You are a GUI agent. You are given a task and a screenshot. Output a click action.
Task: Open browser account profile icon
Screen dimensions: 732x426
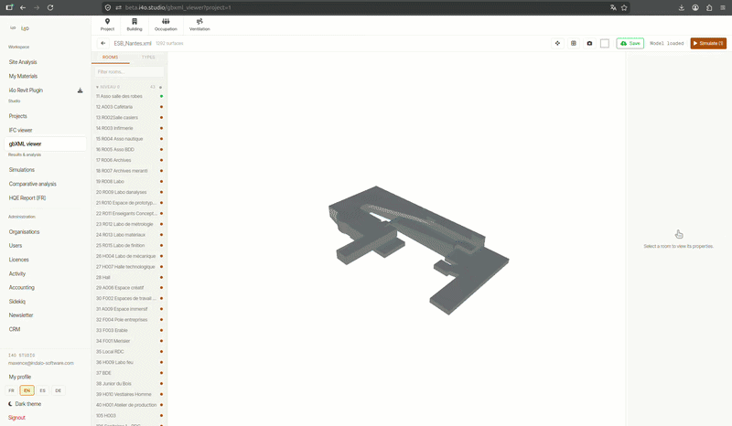click(695, 7)
